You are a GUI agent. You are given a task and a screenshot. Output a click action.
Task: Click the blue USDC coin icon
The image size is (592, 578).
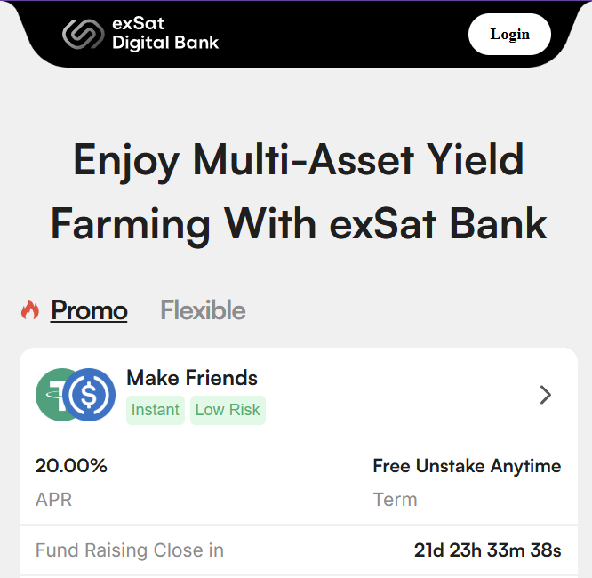[x=89, y=395]
